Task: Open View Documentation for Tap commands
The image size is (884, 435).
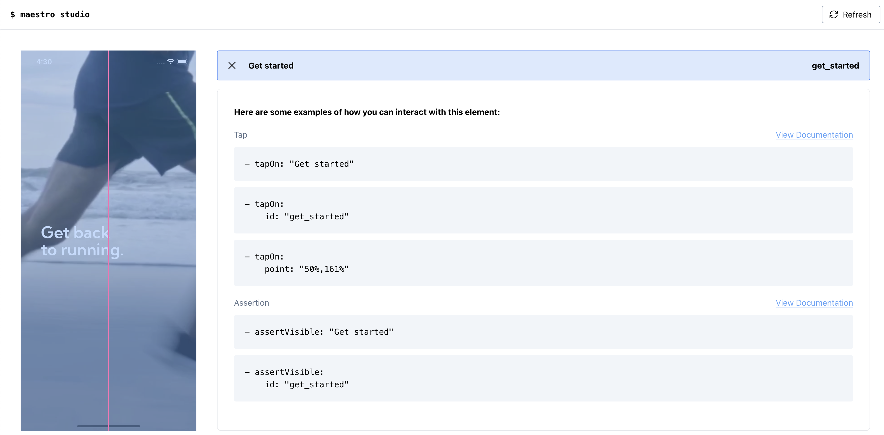Action: click(x=814, y=135)
